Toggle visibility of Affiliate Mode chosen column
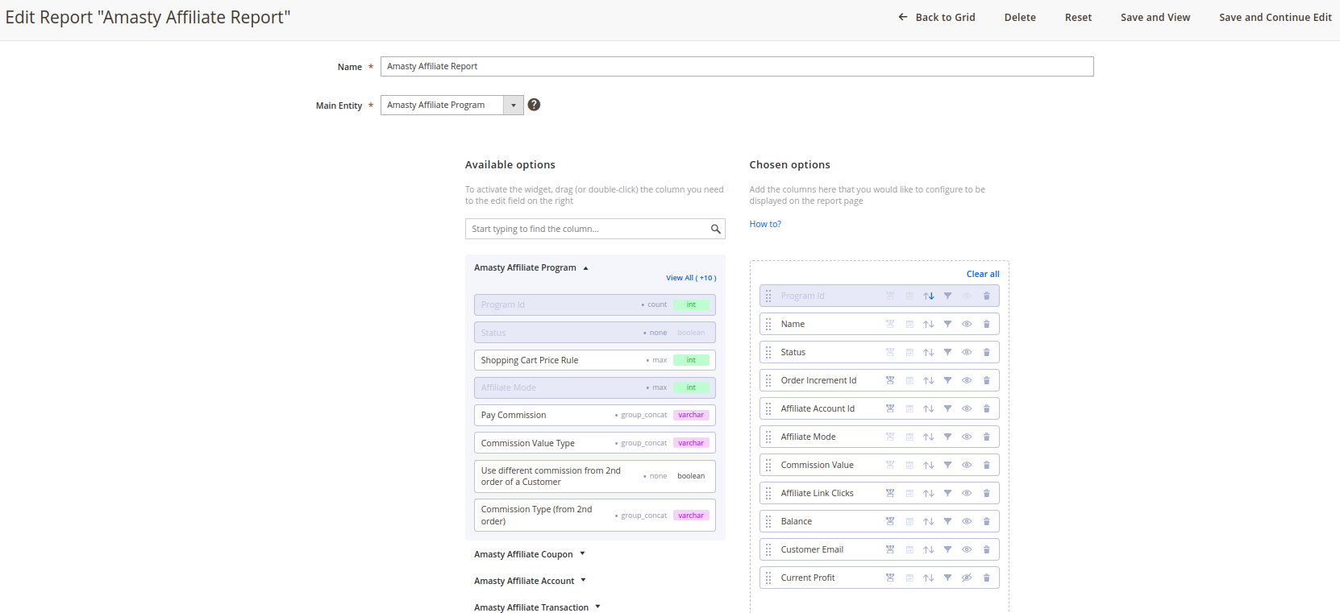The height and width of the screenshot is (613, 1340). (967, 437)
